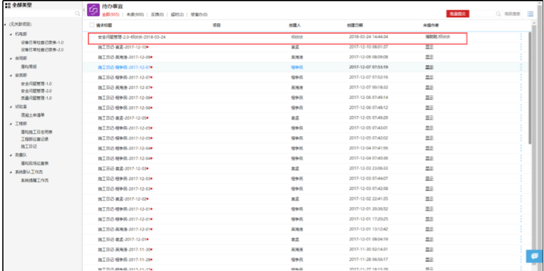Switch to the 超时(2) tab
Image resolution: width=544 pixels, height=271 pixels.
pyautogui.click(x=177, y=14)
